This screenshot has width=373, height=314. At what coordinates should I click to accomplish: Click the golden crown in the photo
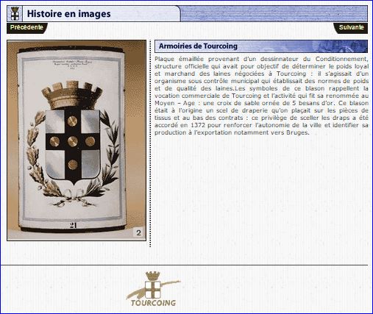pyautogui.click(x=72, y=95)
